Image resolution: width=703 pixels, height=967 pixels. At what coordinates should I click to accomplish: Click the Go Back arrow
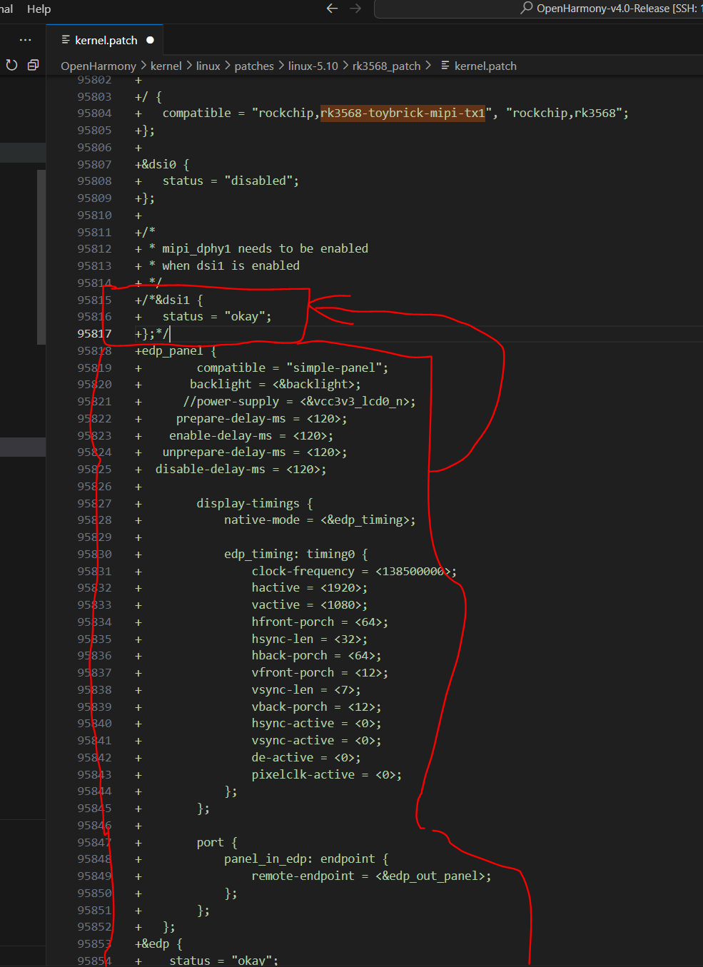click(332, 9)
